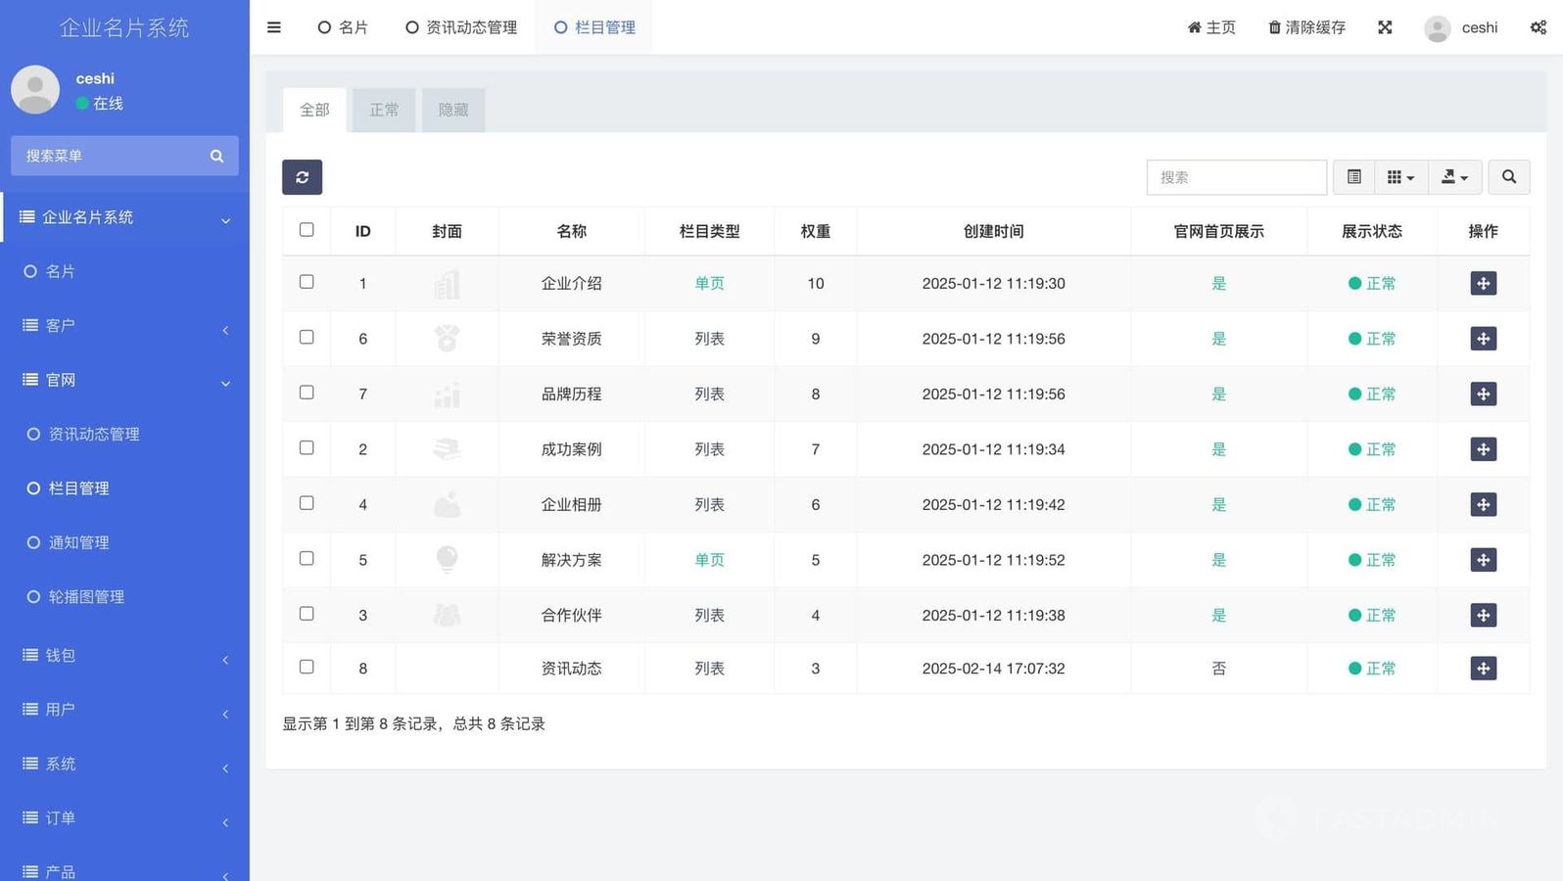Expand the 客户 sidebar menu
This screenshot has height=881, width=1563.
(124, 326)
